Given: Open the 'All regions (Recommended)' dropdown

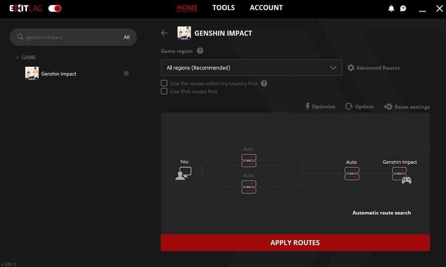Looking at the screenshot, I should 251,68.
